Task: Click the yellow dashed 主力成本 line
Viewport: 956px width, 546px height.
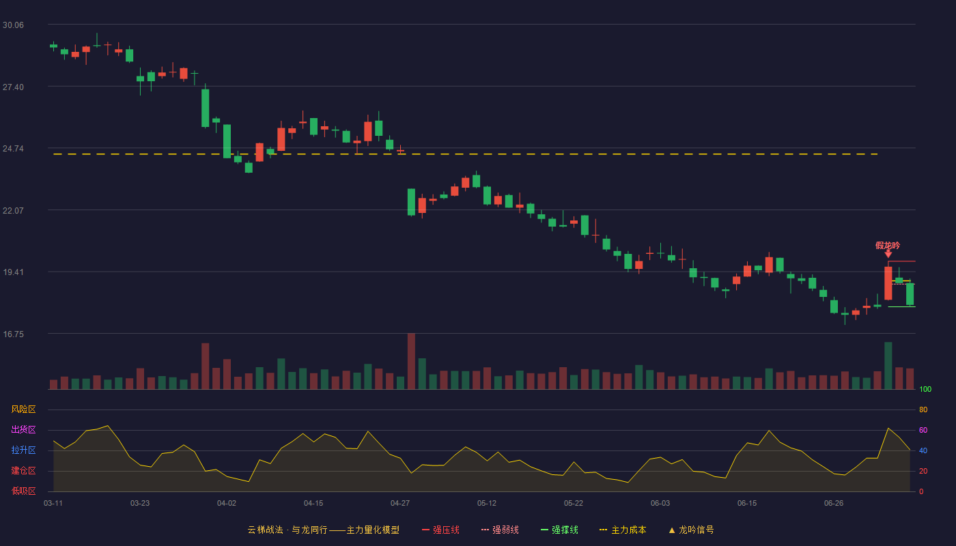Action: 466,154
